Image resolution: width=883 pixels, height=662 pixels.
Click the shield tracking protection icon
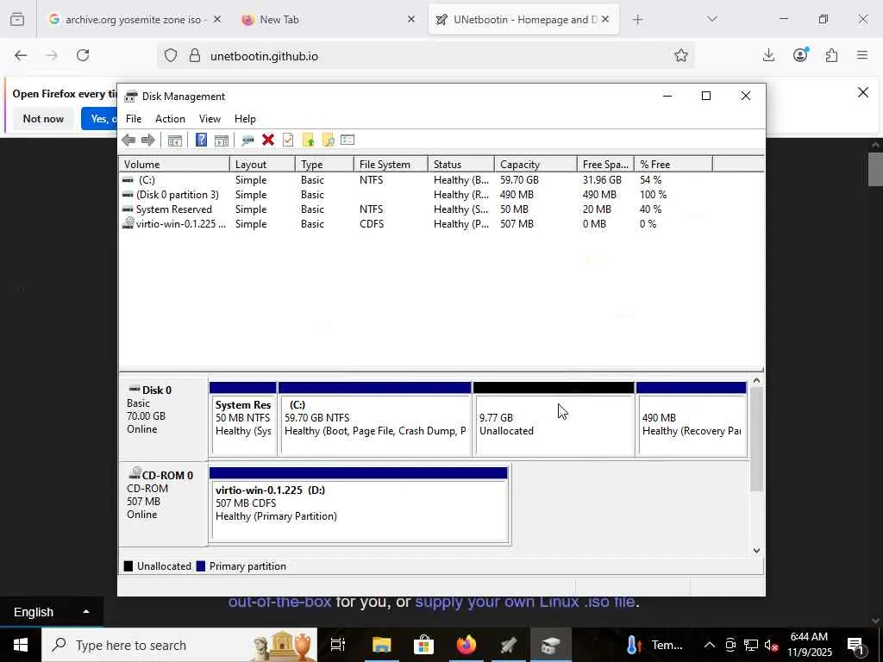171,56
